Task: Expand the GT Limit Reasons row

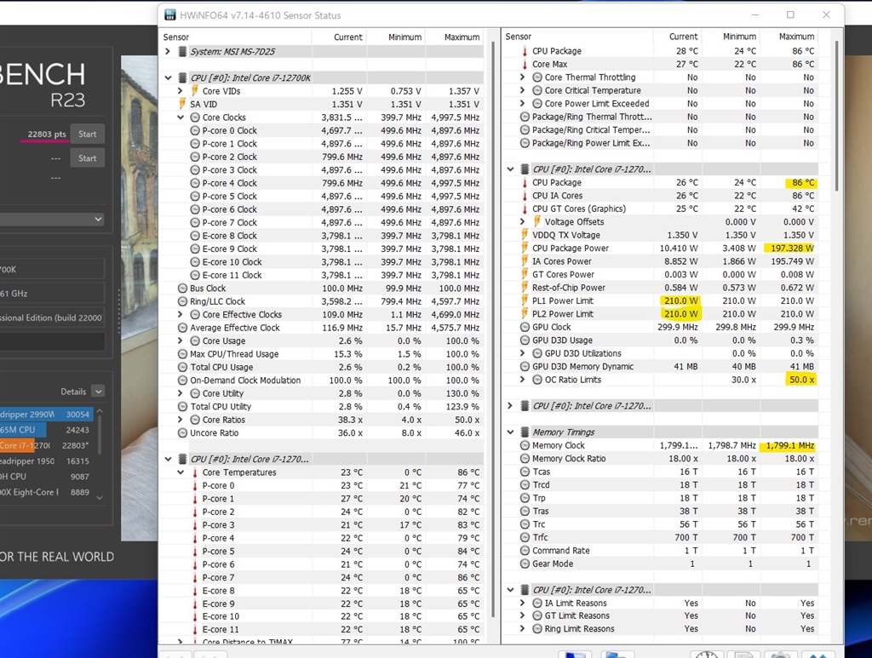Action: 522,615
